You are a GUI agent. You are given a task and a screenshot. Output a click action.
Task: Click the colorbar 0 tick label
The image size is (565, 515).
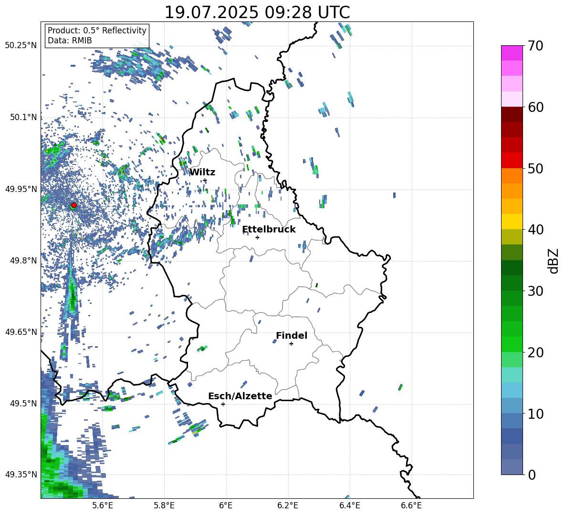pyautogui.click(x=532, y=475)
